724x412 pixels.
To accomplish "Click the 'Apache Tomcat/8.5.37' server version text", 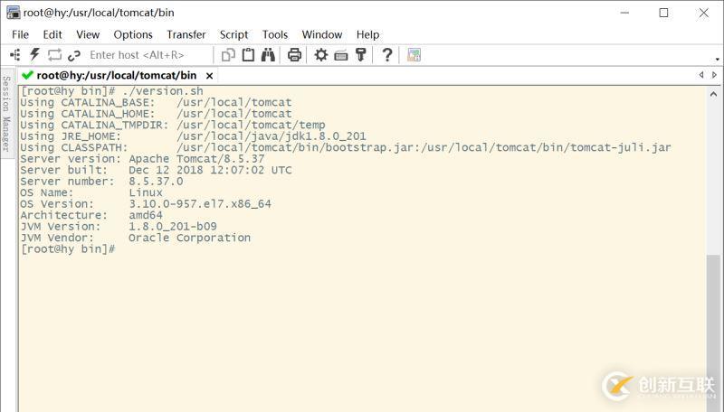I will coord(196,158).
